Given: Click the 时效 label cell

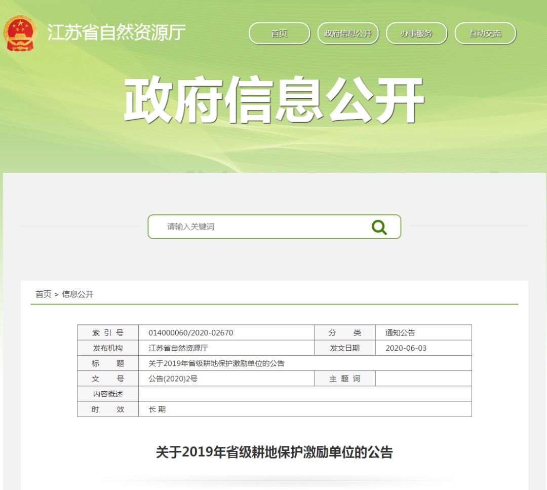Looking at the screenshot, I should click(108, 409).
